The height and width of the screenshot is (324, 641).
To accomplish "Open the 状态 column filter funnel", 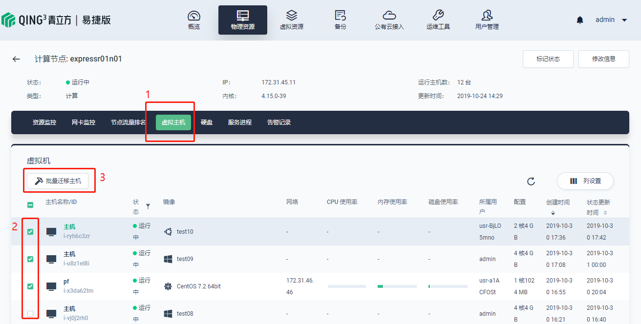I will tap(148, 206).
